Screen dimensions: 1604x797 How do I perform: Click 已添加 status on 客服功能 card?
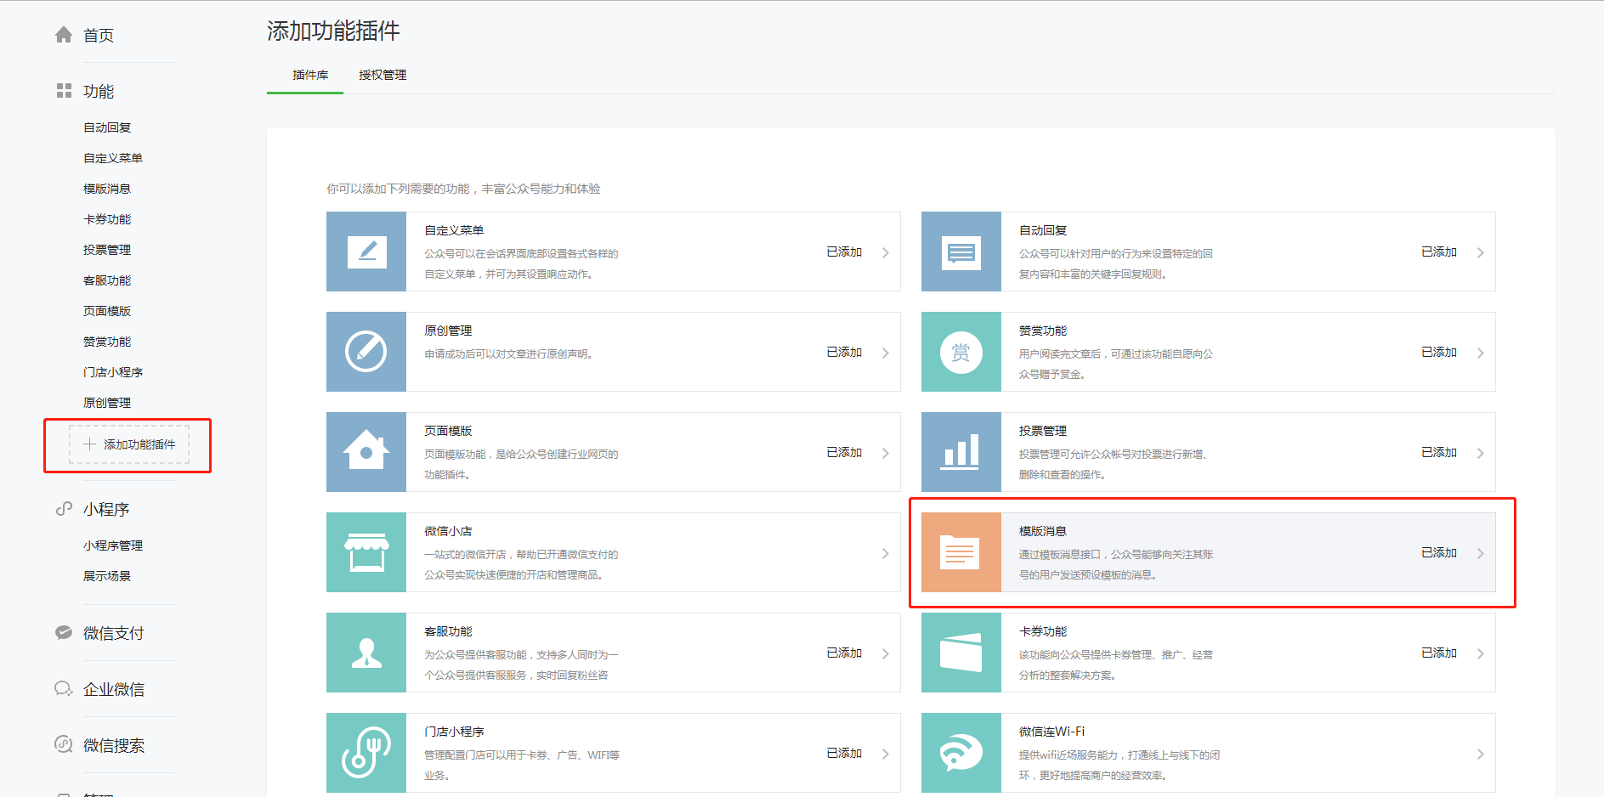pos(844,653)
